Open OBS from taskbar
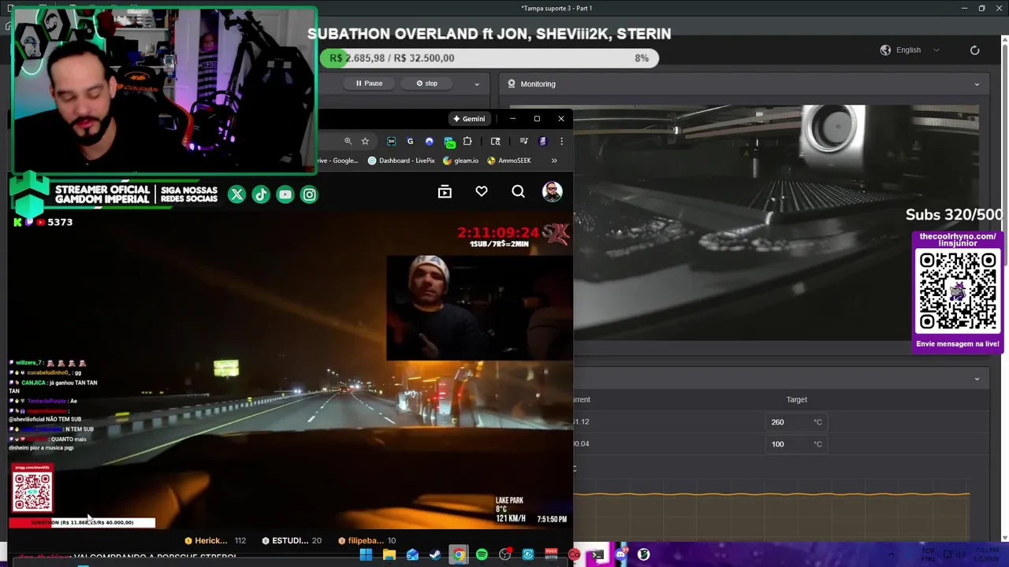1009x567 pixels. pos(505,555)
